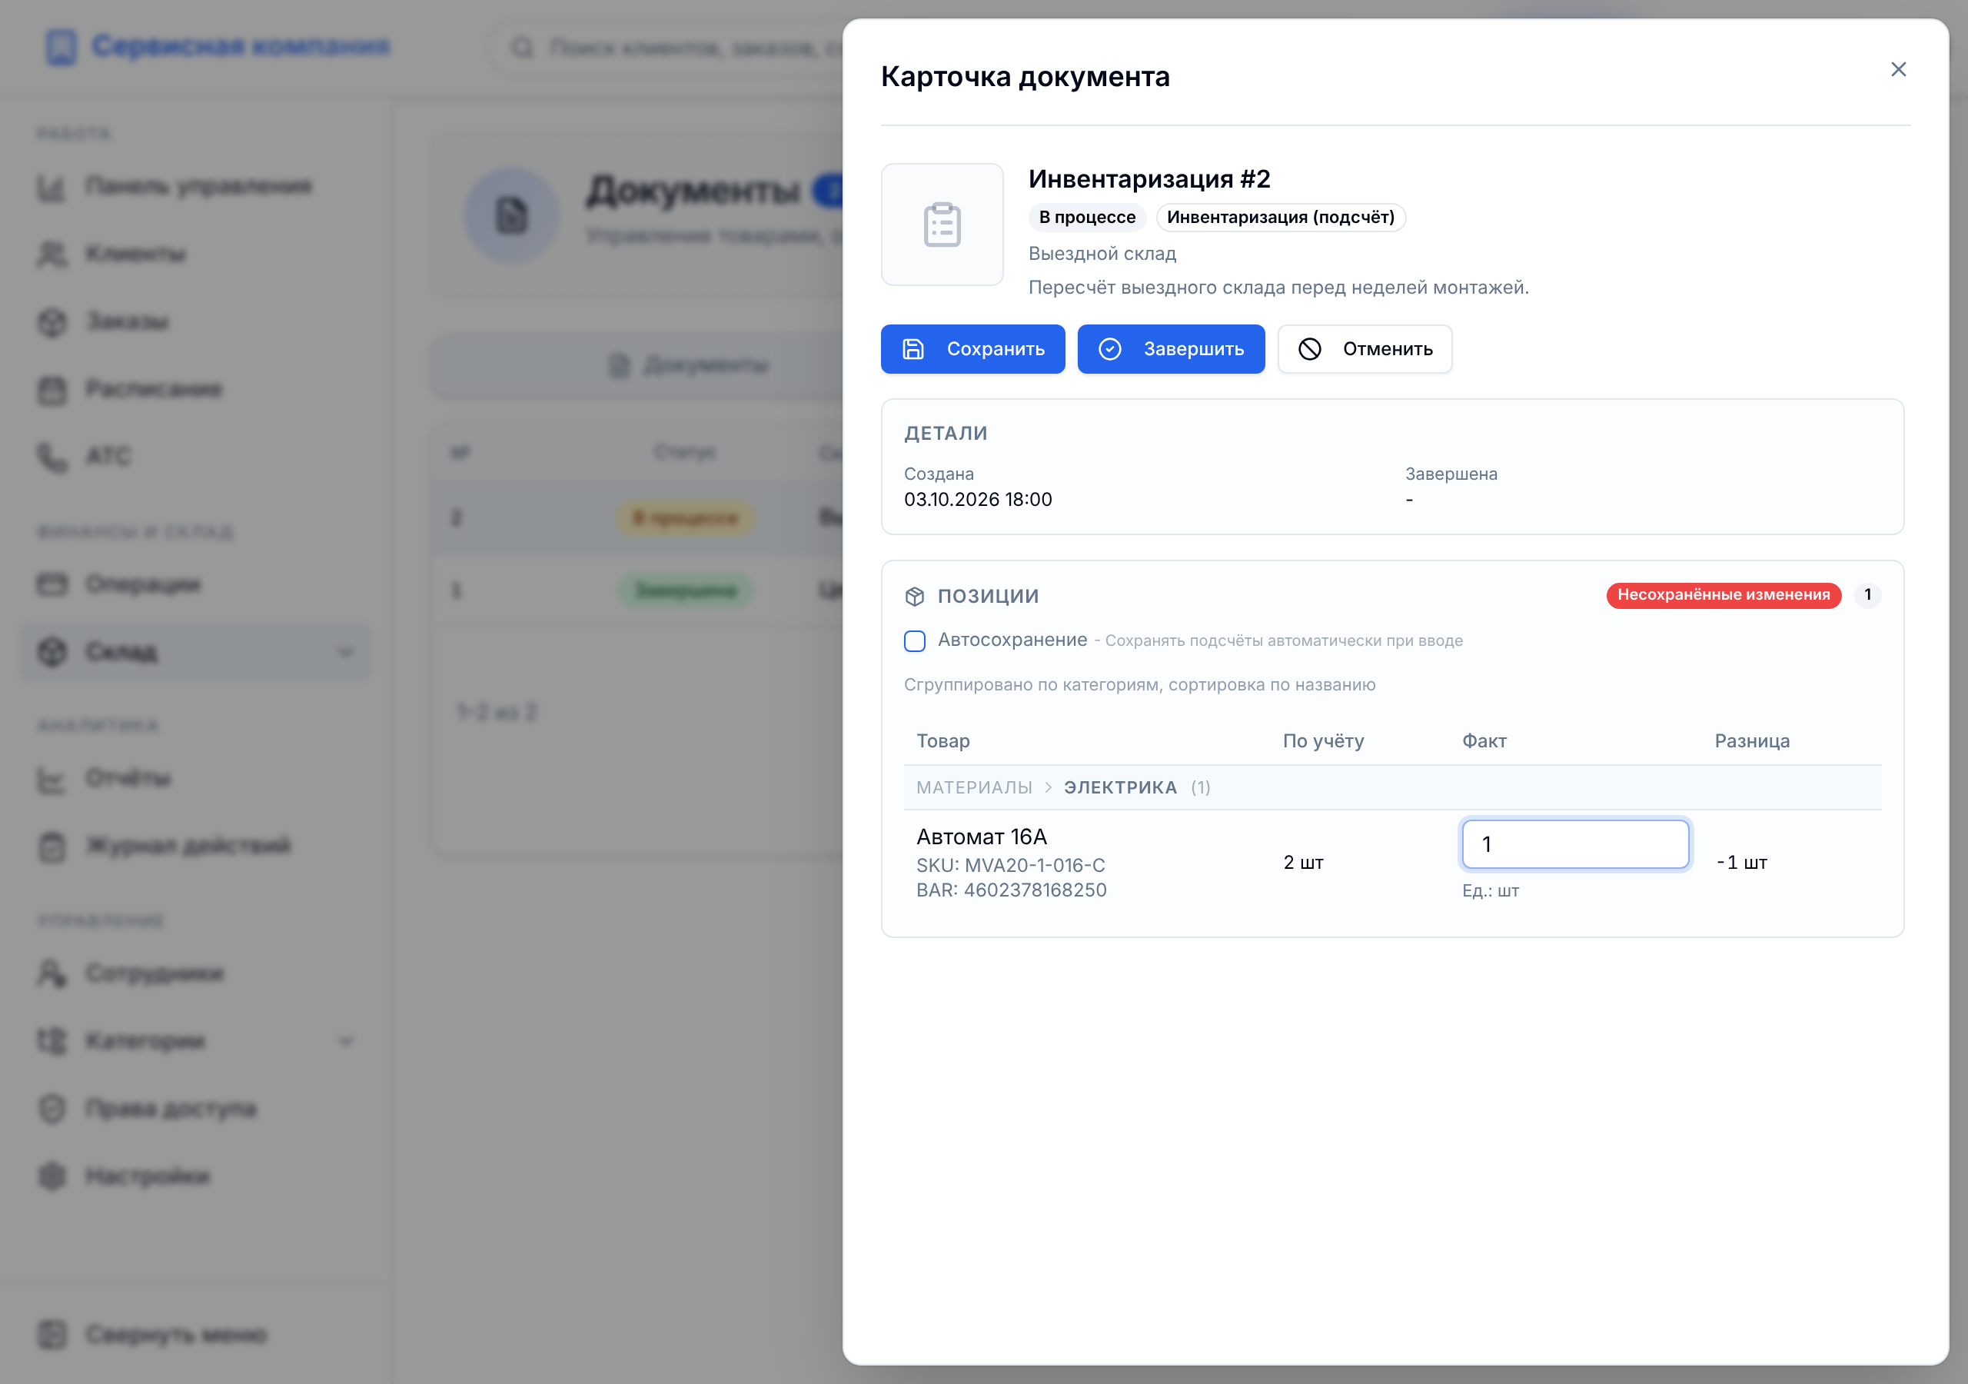Open Клиенты in background sidebar
1968x1384 pixels.
coord(197,254)
